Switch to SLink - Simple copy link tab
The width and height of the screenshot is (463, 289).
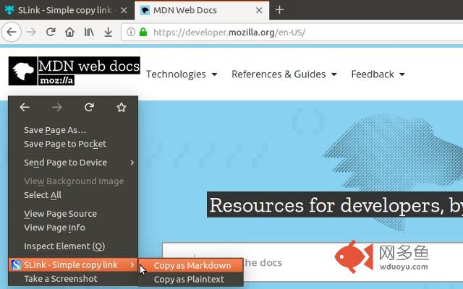coord(67,10)
